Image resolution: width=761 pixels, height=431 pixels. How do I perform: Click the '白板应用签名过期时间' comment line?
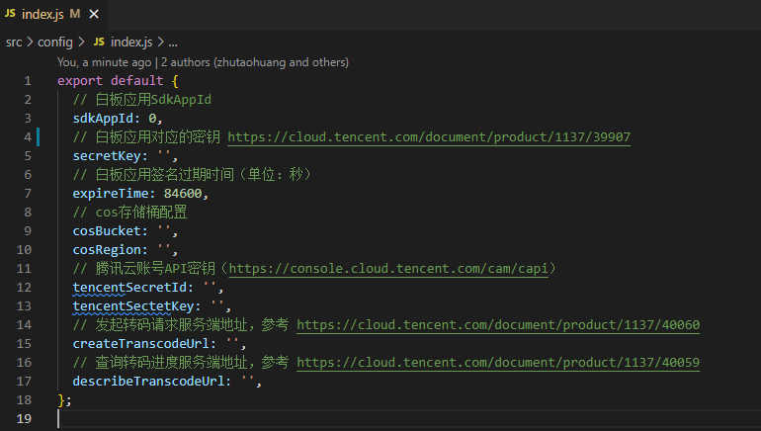point(192,174)
